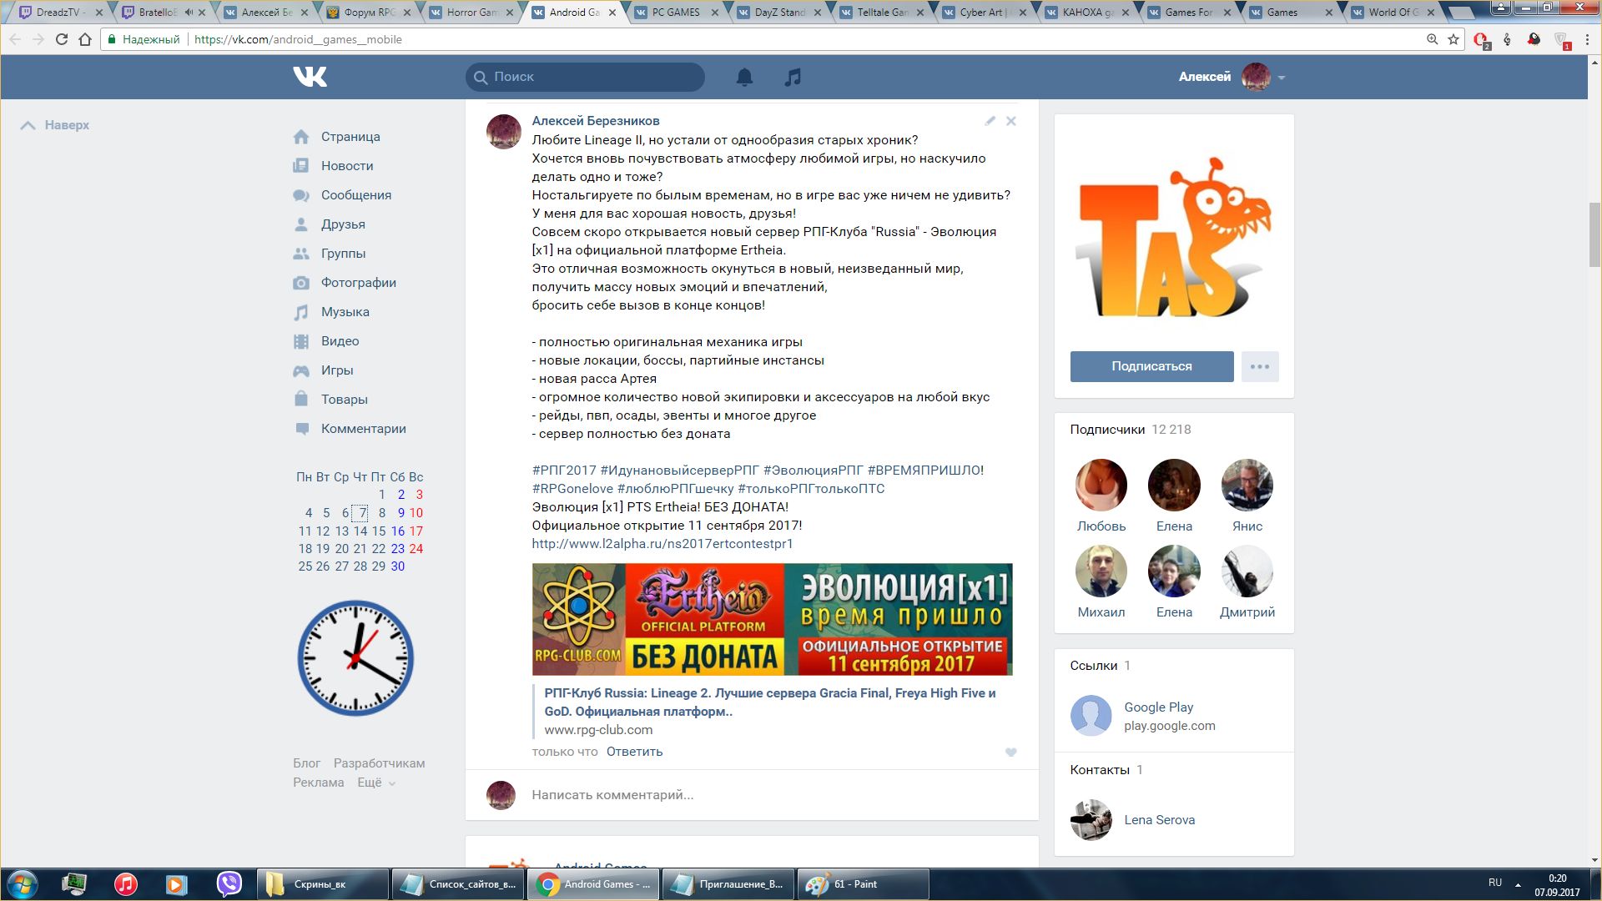This screenshot has height=901, width=1602.
Task: Open iTunes from the taskbar
Action: (126, 884)
